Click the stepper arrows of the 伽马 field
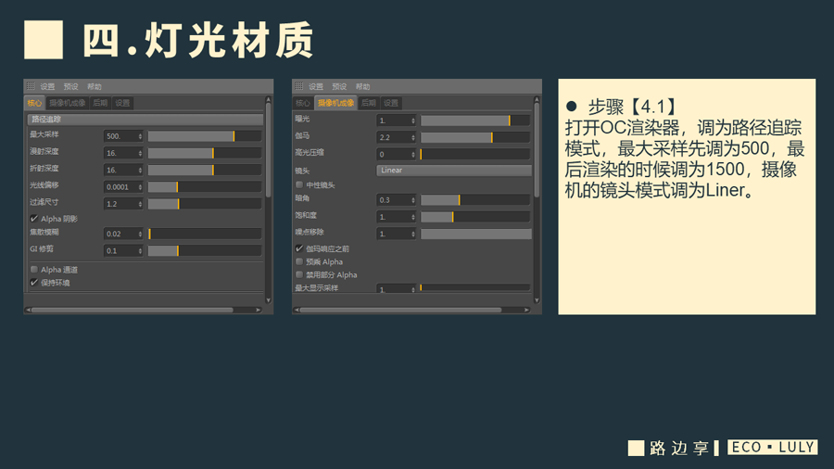This screenshot has height=469, width=834. coord(413,137)
